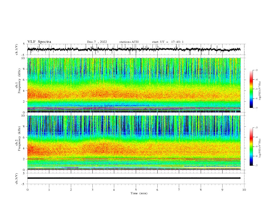
Task: Click the "-3" label on ch.1 colorbar
Action: click(256, 70)
